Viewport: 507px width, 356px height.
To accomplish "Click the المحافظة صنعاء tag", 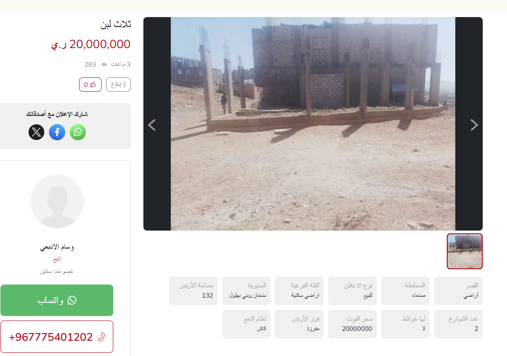I will click(x=405, y=291).
